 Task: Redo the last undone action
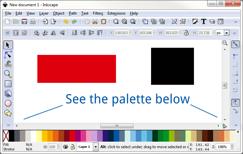coord(74,21)
